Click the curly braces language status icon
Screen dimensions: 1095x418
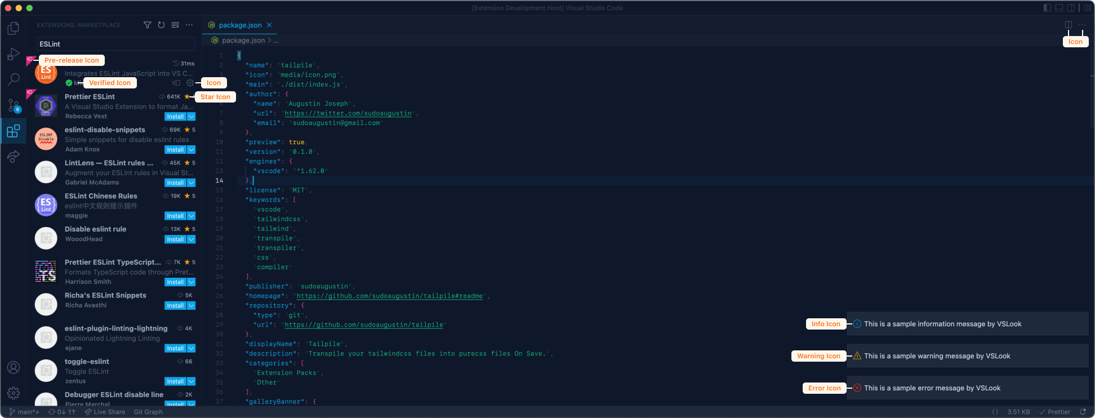pos(995,412)
